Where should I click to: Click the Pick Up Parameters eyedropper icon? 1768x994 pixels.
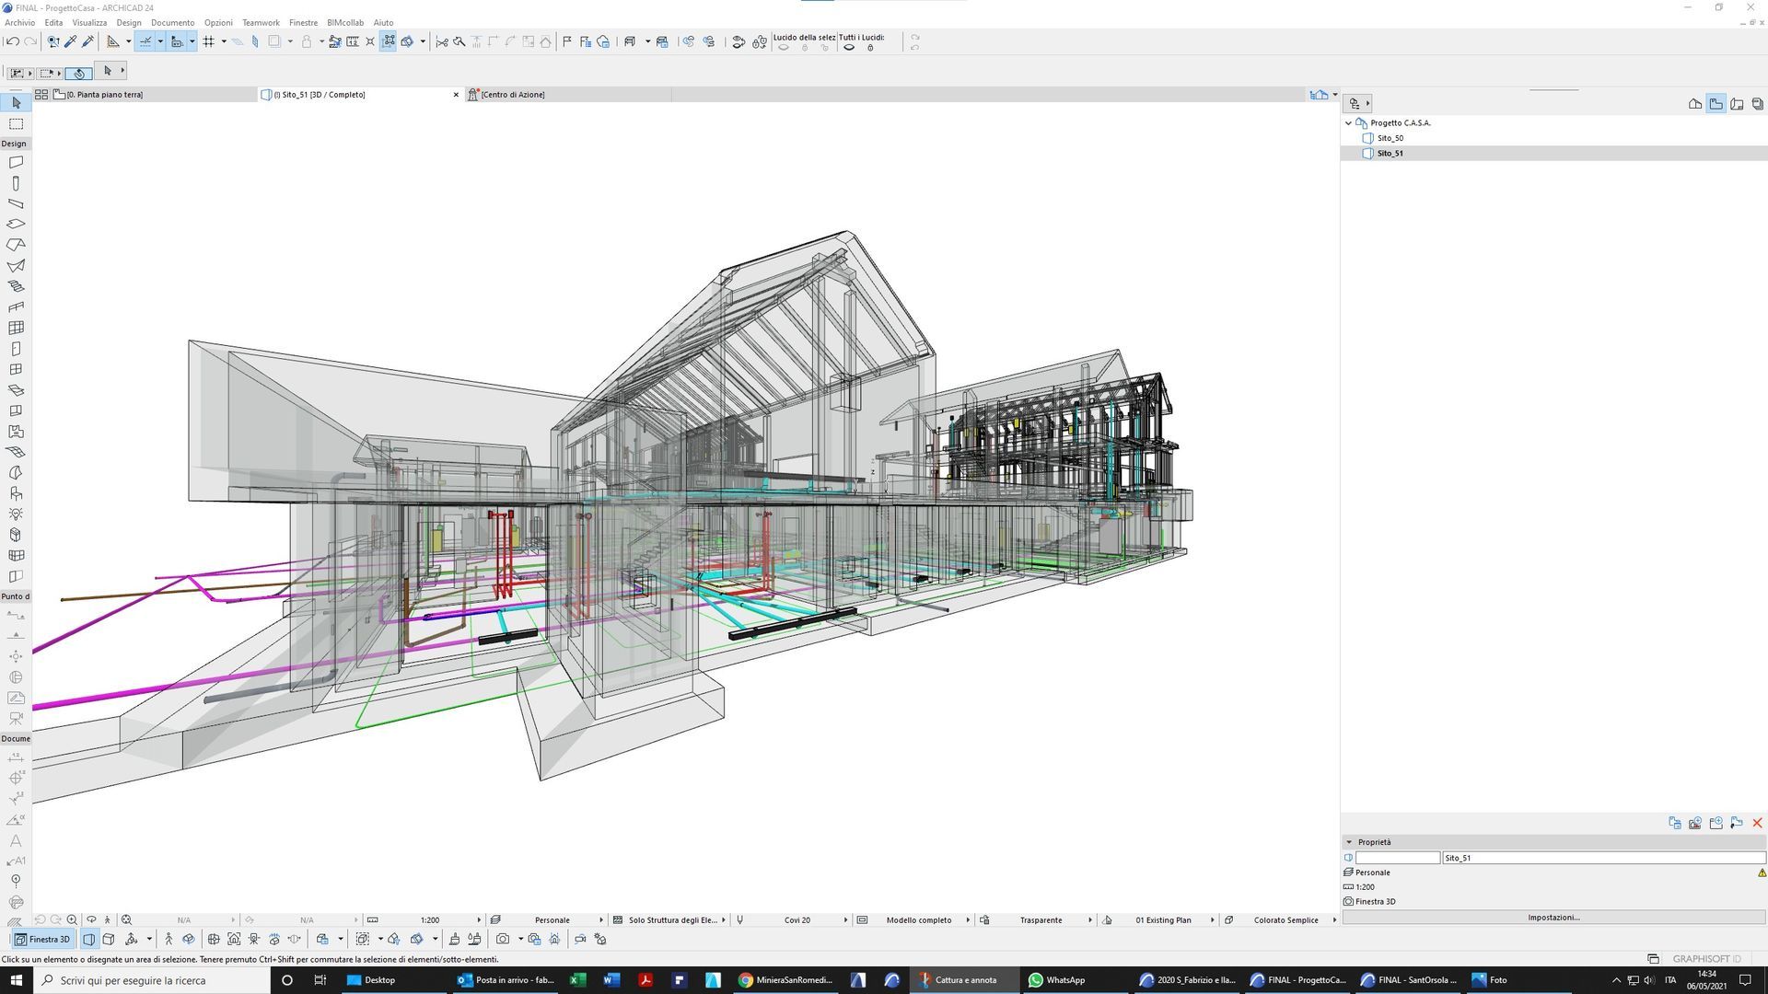70,41
